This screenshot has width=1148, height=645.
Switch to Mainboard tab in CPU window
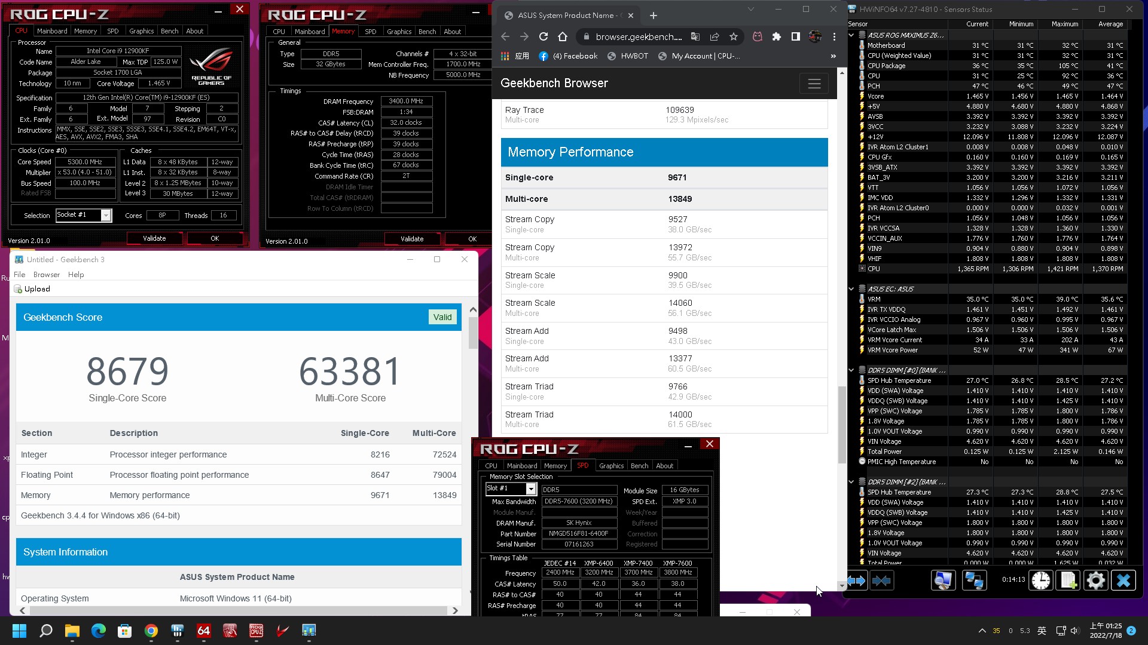click(52, 31)
